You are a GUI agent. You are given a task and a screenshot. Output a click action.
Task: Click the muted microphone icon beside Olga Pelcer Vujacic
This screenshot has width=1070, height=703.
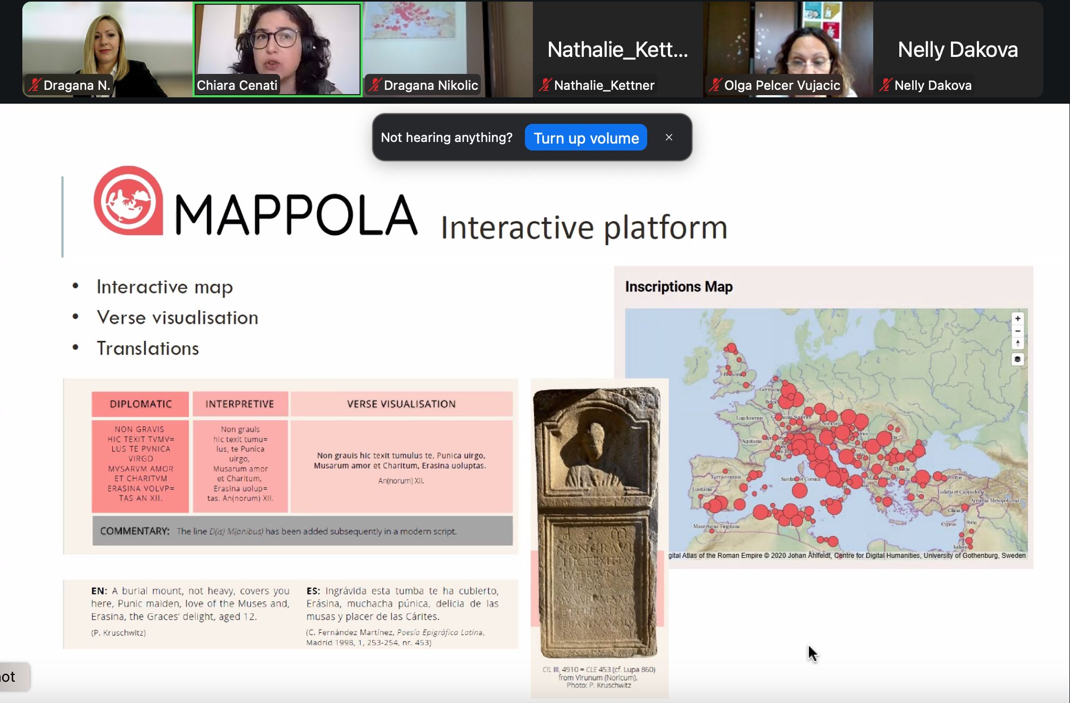click(715, 85)
